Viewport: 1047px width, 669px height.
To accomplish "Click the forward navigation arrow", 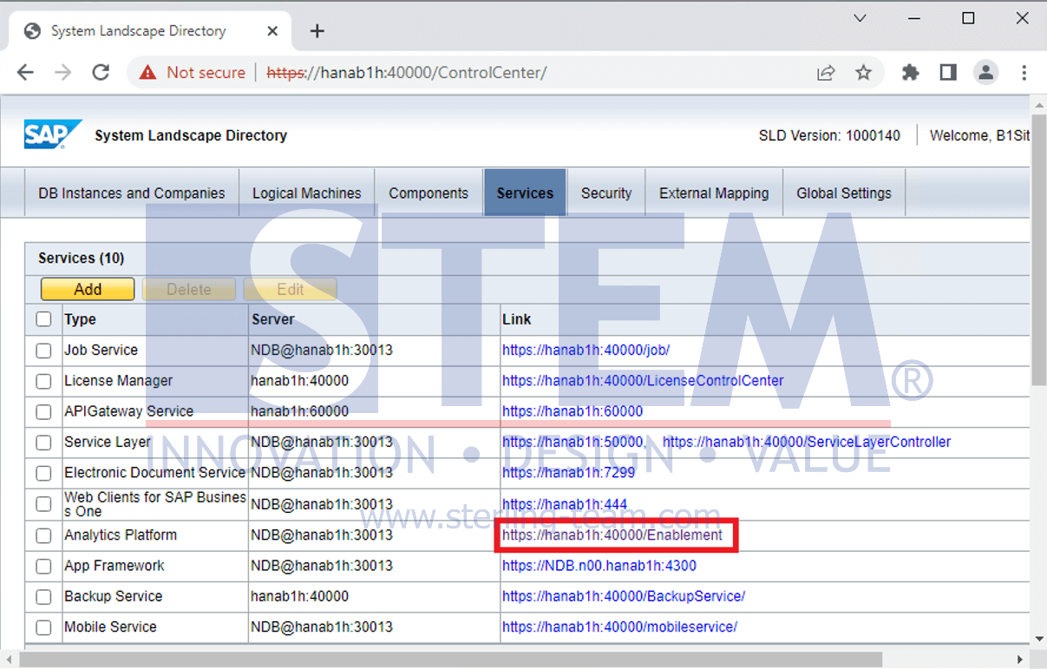I will (x=63, y=73).
